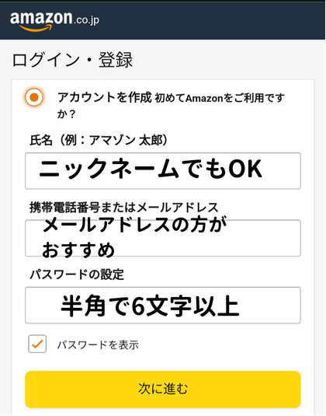Click the yellow 次に進む button
Image resolution: width=326 pixels, height=416 pixels.
point(163,390)
